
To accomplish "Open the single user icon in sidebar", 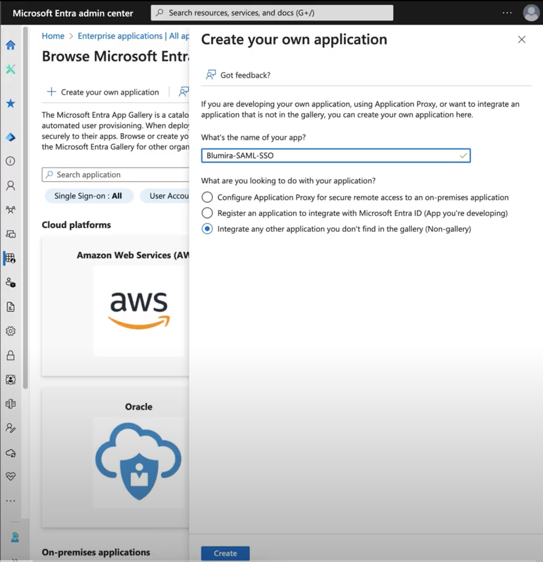I will (x=11, y=185).
